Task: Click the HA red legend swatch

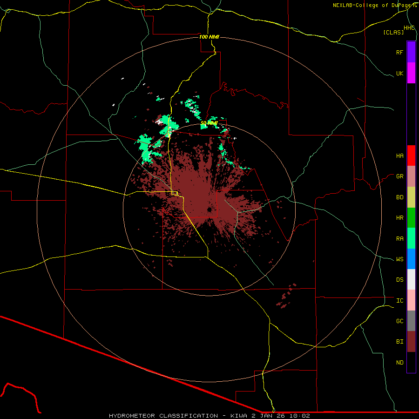Action: pos(411,155)
